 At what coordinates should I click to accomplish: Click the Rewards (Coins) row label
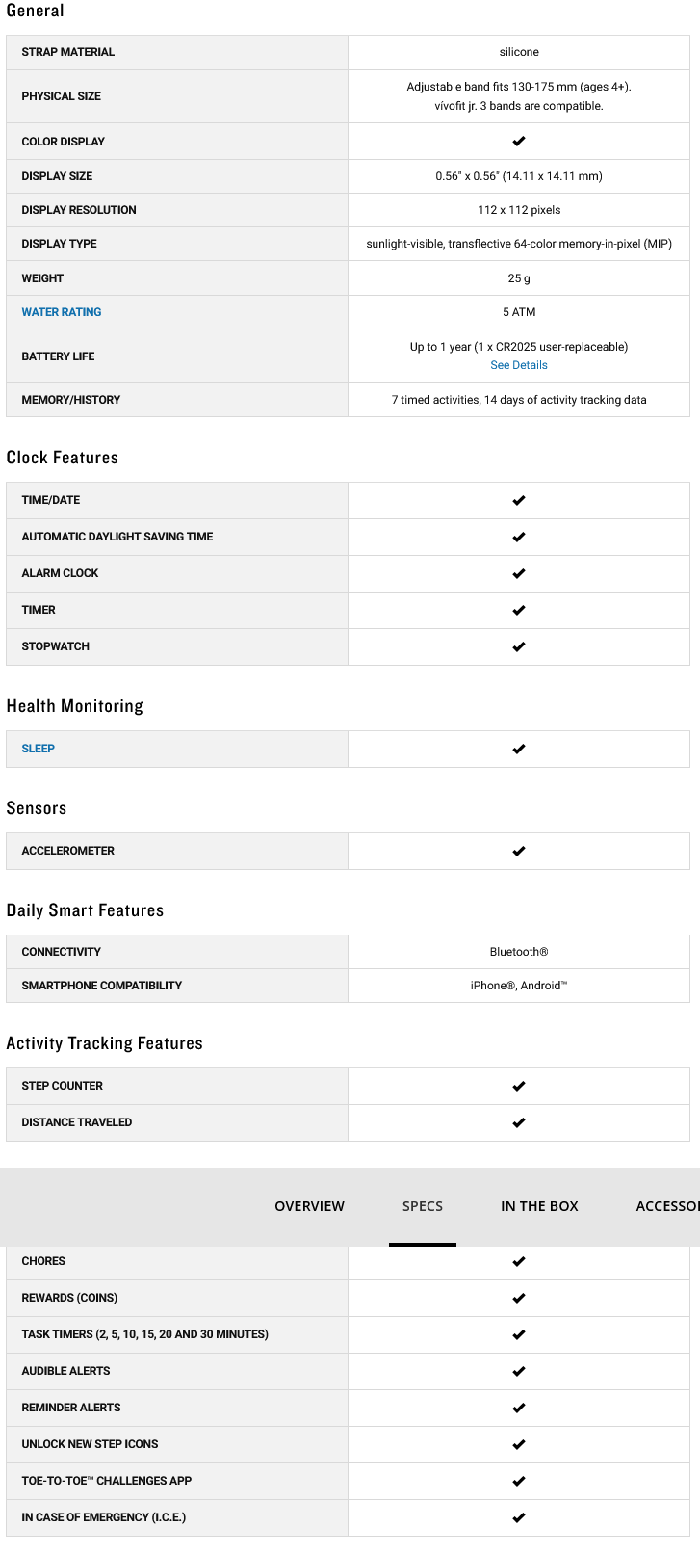pos(69,1298)
